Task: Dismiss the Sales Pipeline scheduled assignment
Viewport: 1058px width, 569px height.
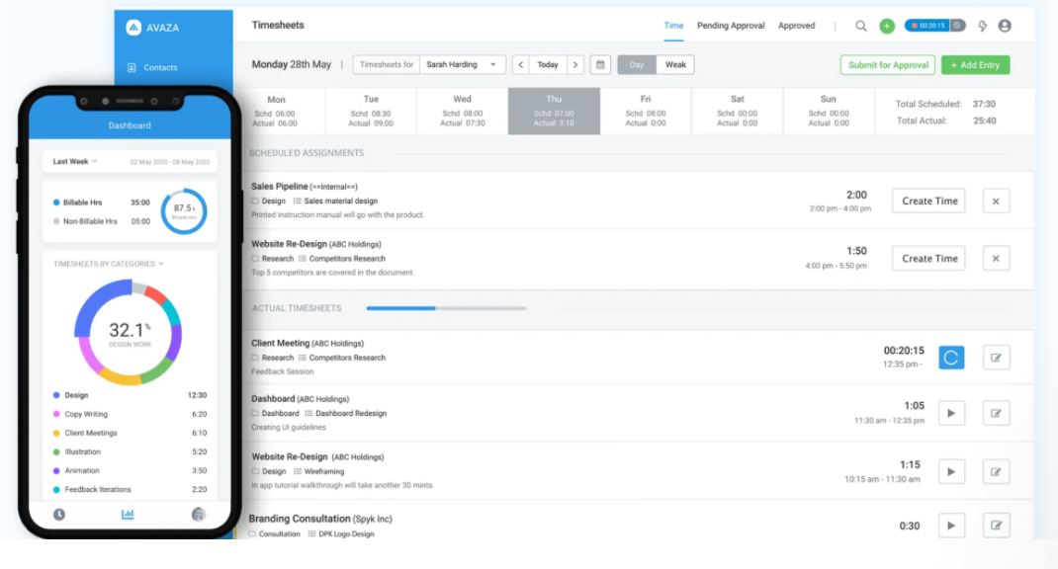Action: [x=996, y=201]
